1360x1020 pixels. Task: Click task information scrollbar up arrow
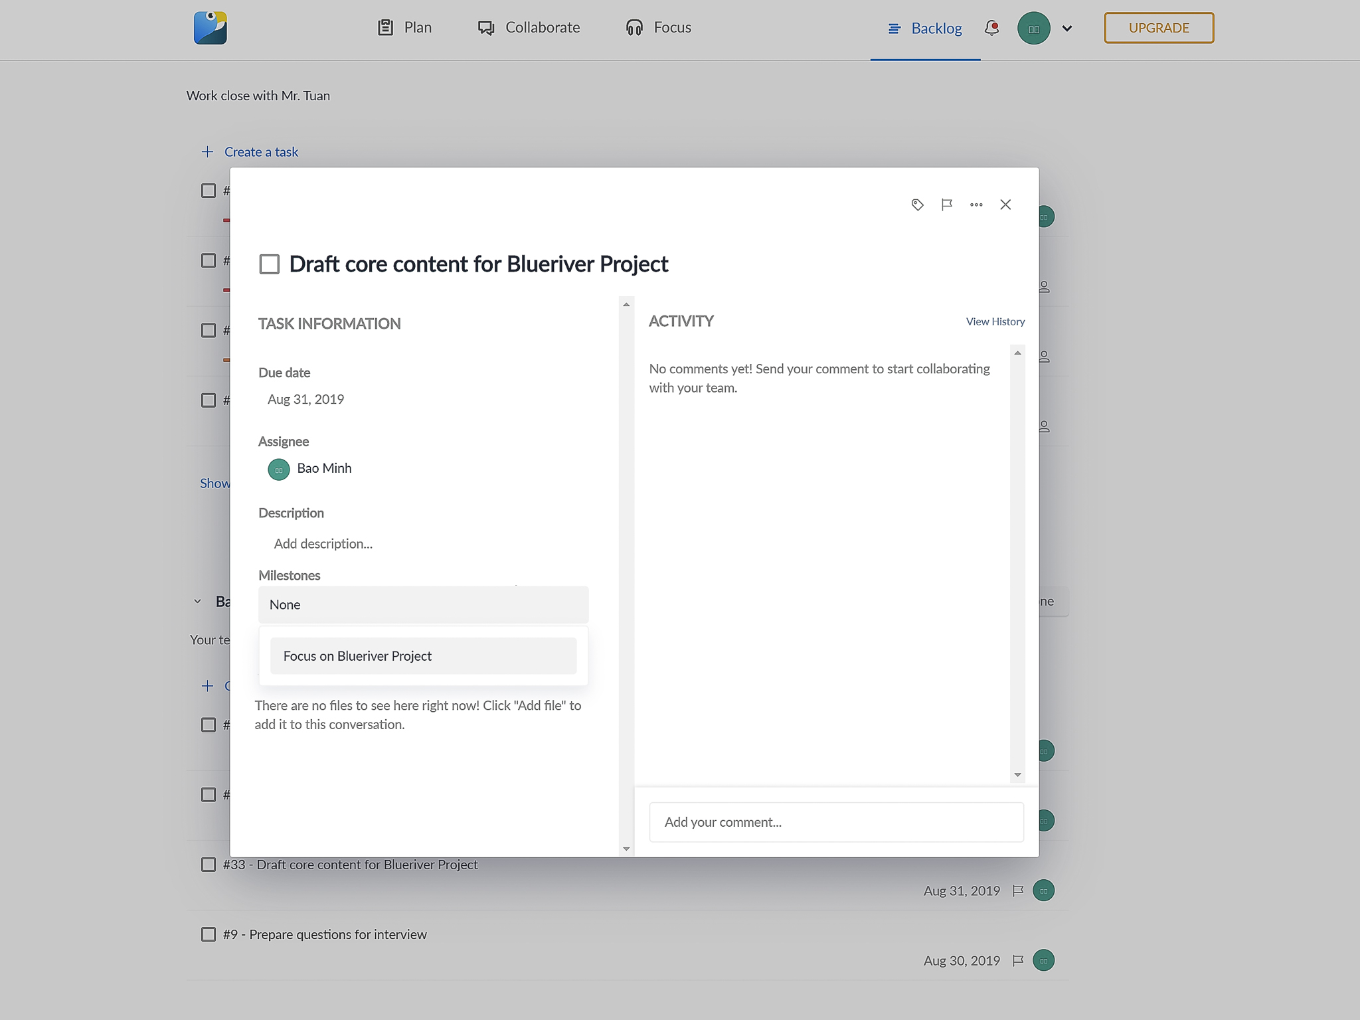point(626,305)
